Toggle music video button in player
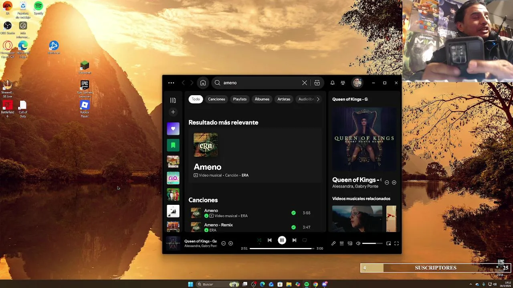 tap(305, 240)
